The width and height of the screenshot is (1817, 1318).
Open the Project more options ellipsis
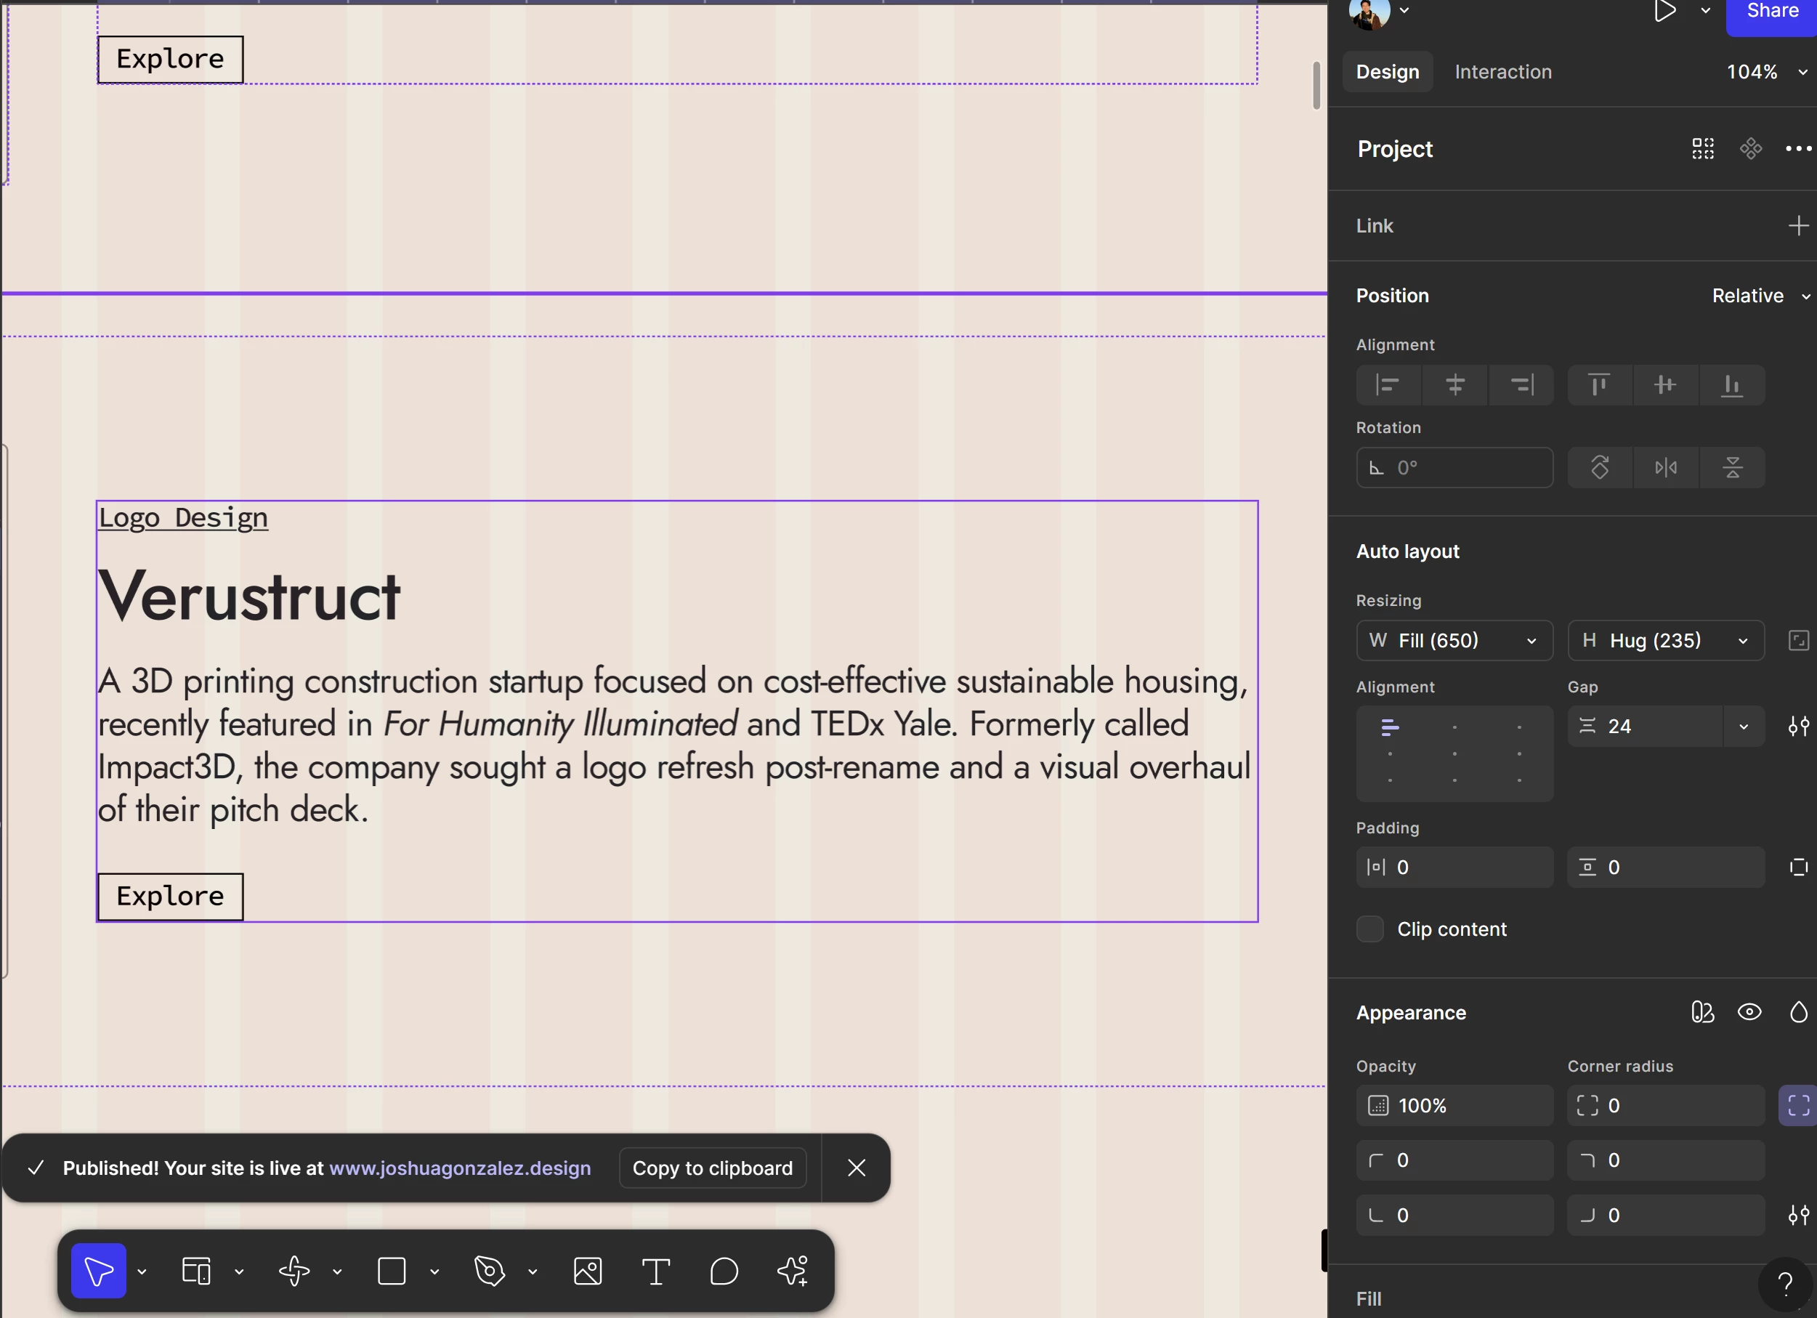pyautogui.click(x=1799, y=148)
